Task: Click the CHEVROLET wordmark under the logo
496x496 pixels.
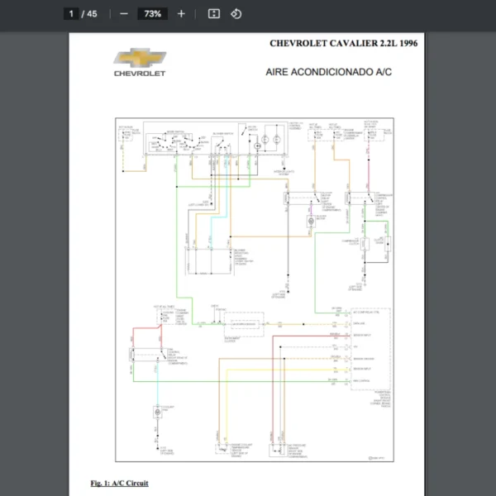Action: (140, 74)
